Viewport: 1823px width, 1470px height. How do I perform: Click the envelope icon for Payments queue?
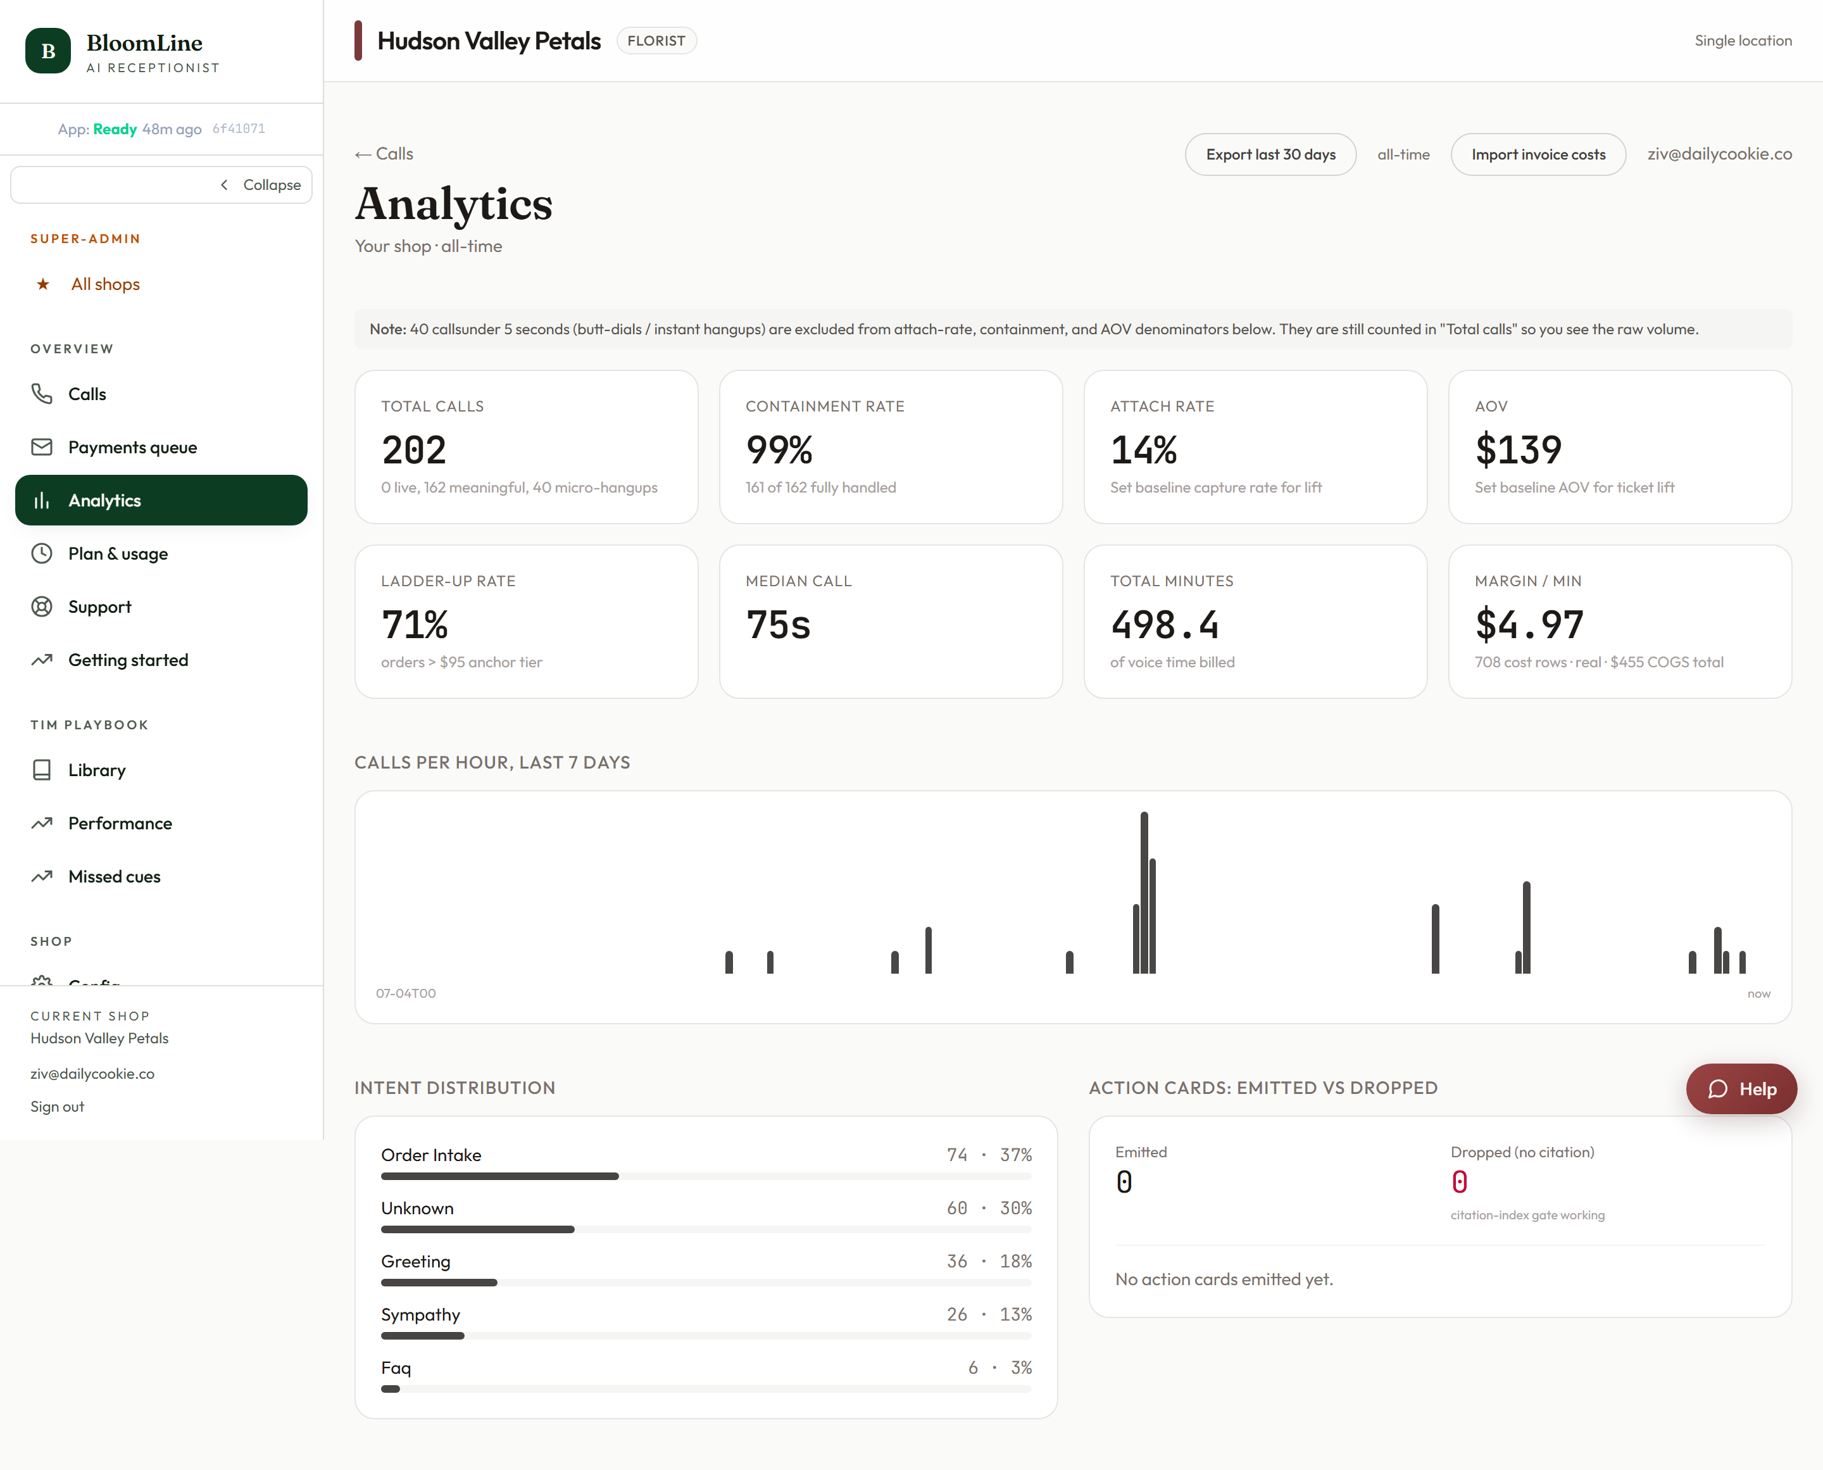(42, 447)
